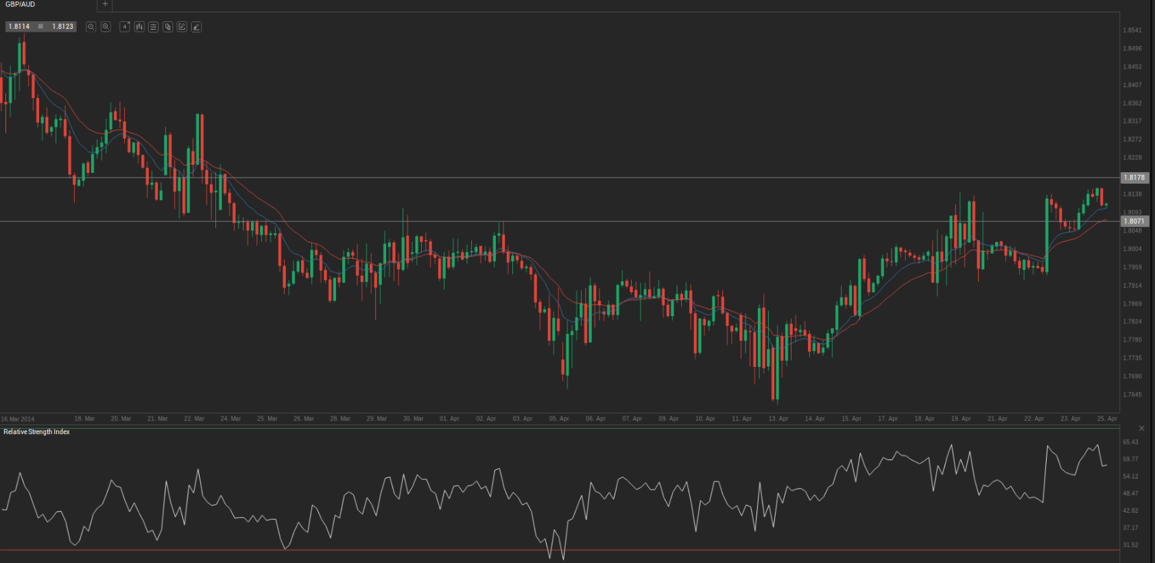Viewport: 1155px width, 563px height.
Task: Click the 16 Mar 2014 date label
Action: point(18,419)
